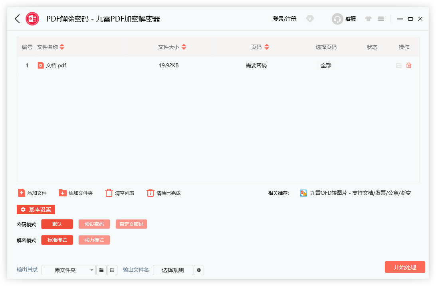Image resolution: width=436 pixels, height=286 pixels.
Task: Select 默认 password mode
Action: [57, 224]
